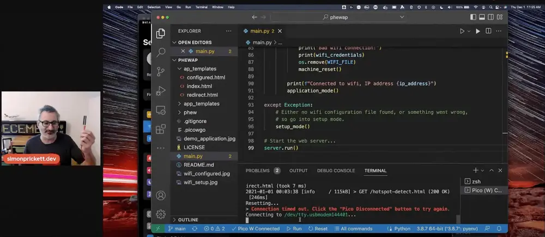Screen dimensions: 545x237
Task: Open command center dropdown chevron
Action: (x=402, y=17)
